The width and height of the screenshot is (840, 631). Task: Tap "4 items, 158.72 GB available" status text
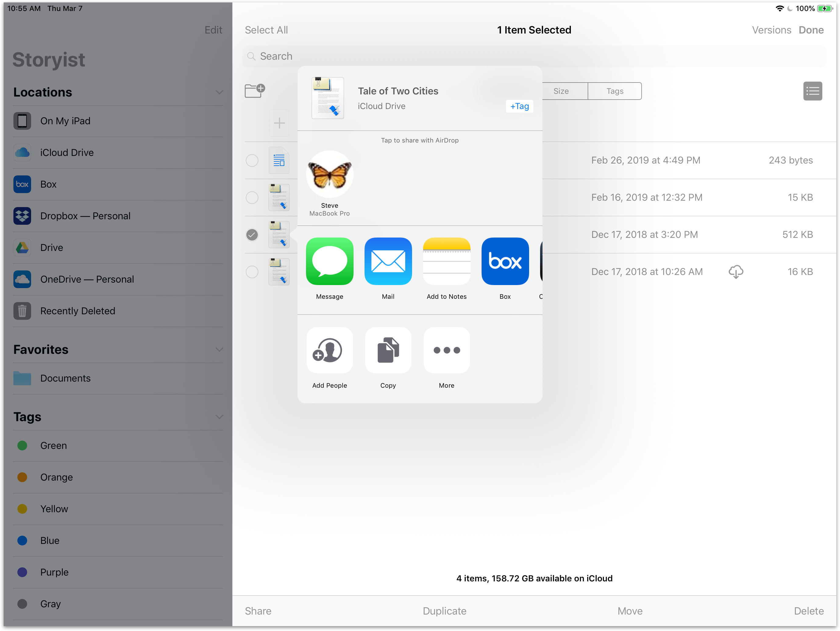[x=534, y=578]
